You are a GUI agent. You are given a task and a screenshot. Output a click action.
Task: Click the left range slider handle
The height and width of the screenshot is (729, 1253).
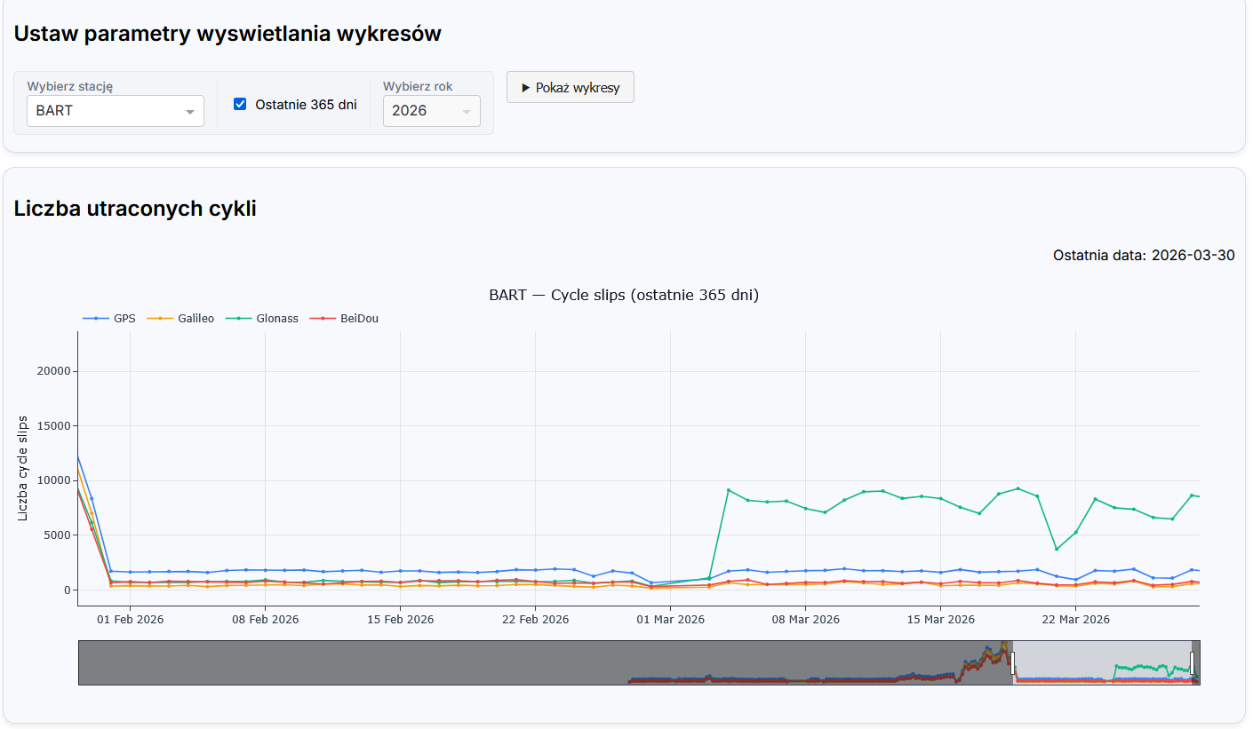tap(1012, 662)
